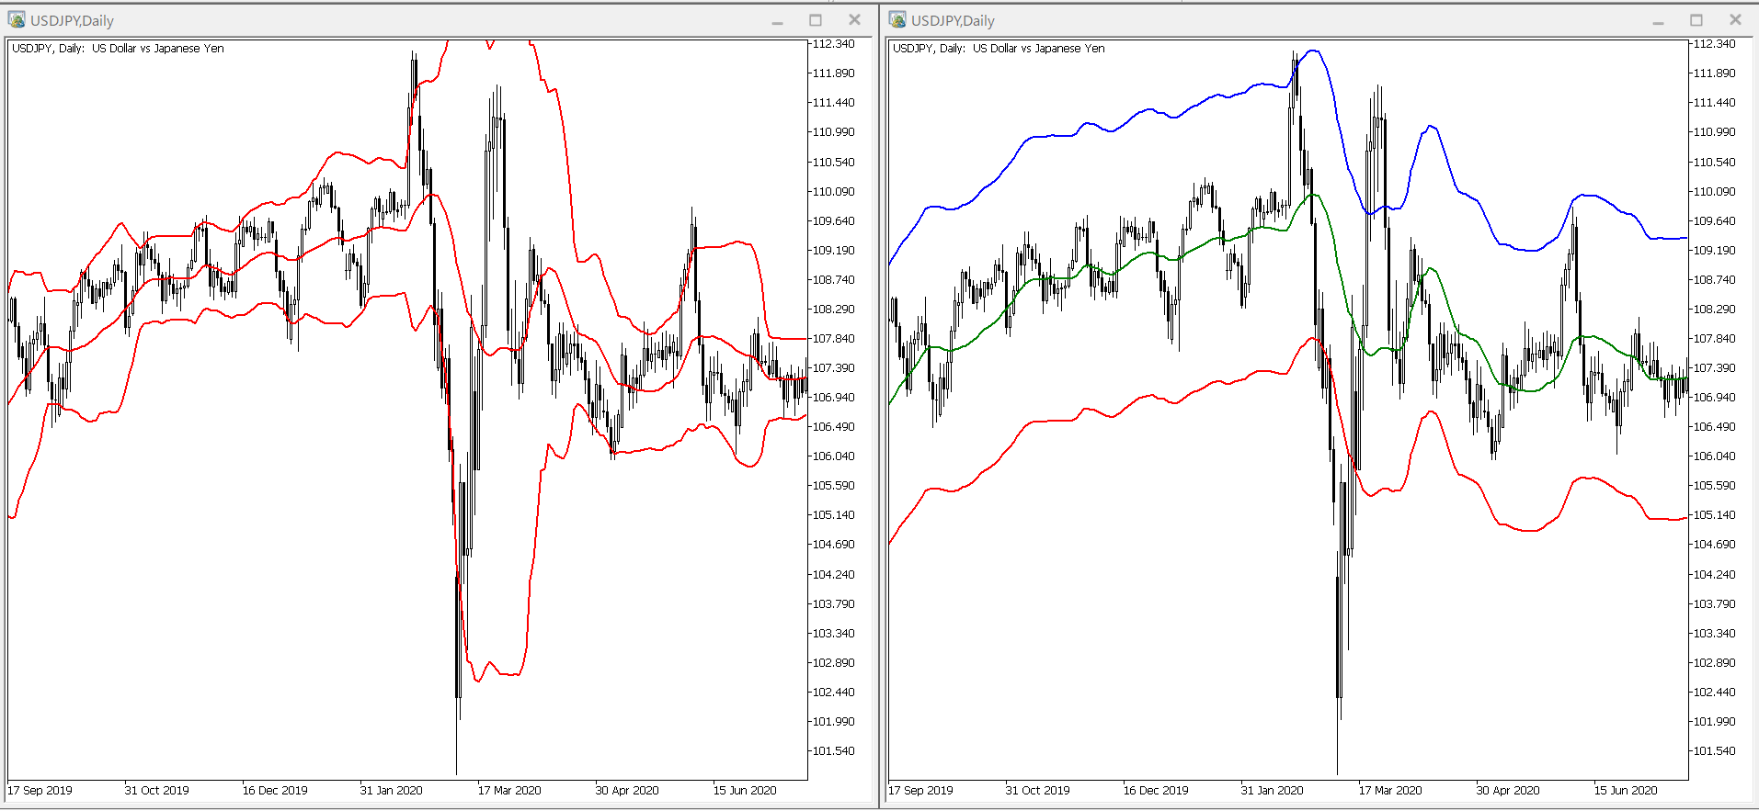Click 101.990 price on right chart scale

click(1715, 721)
